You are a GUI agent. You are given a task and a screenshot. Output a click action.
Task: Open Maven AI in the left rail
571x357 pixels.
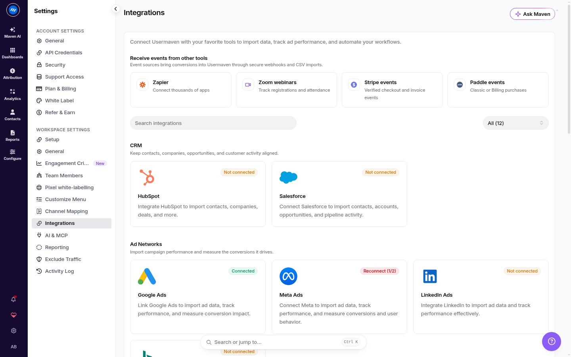[x=13, y=33]
